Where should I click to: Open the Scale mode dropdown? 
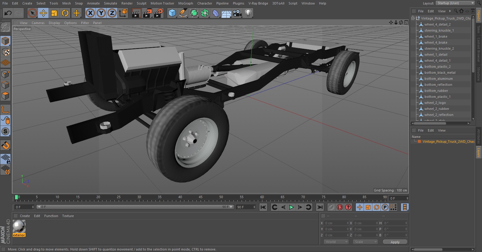365,242
